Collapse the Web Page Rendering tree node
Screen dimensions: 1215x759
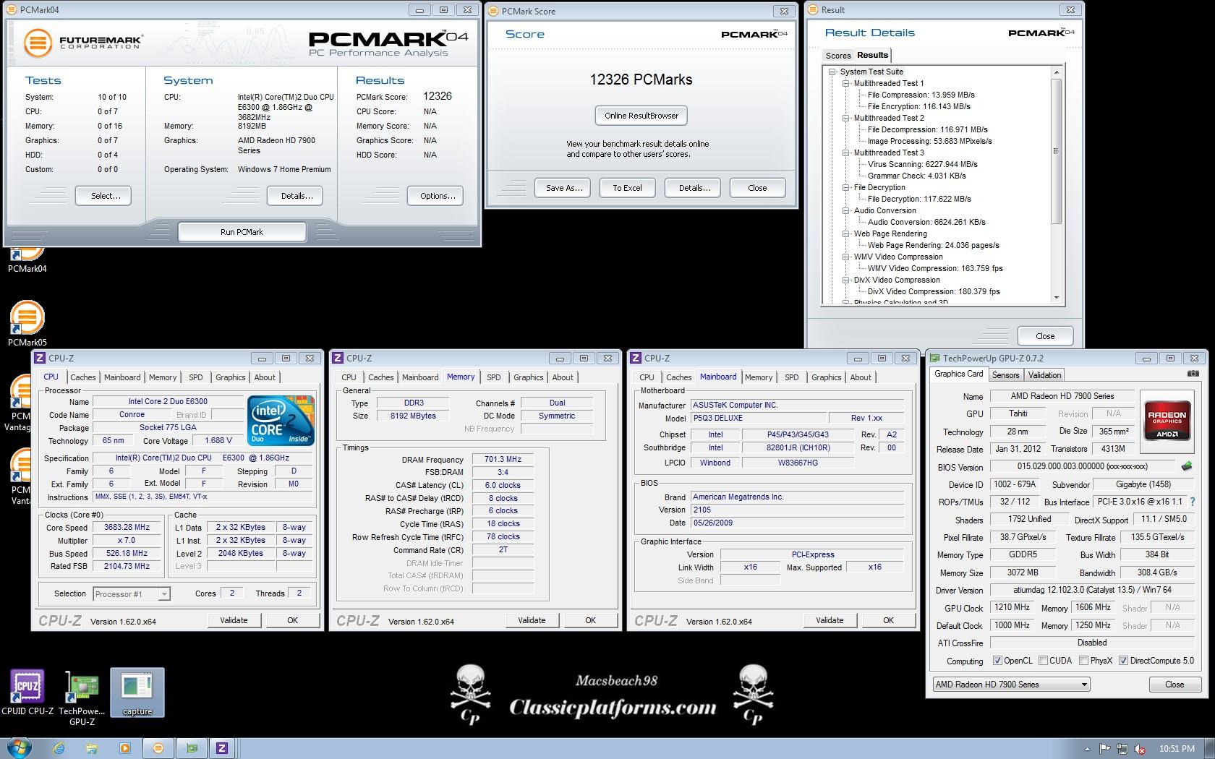(x=846, y=233)
